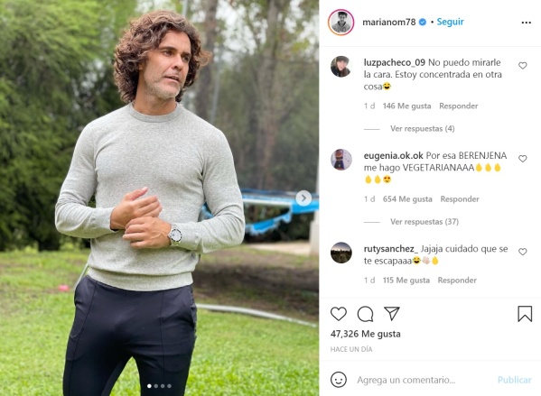Expand Ver respuestas (4)
This screenshot has width=541, height=396.
[x=423, y=129]
